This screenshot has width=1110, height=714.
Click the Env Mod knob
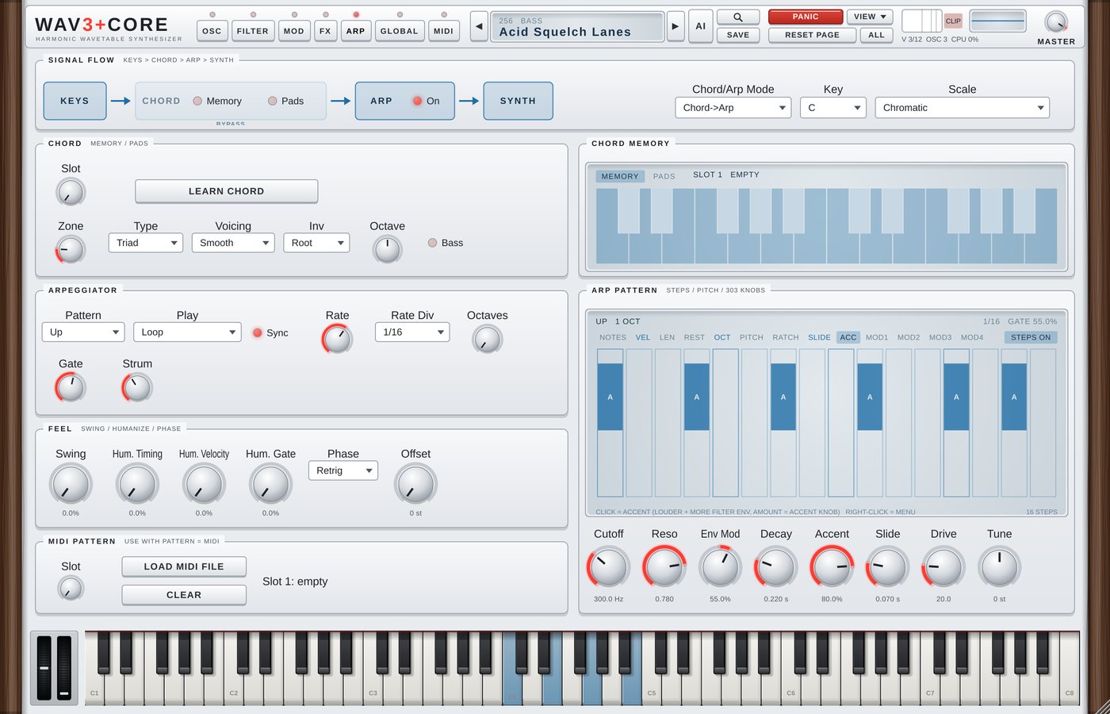(720, 567)
